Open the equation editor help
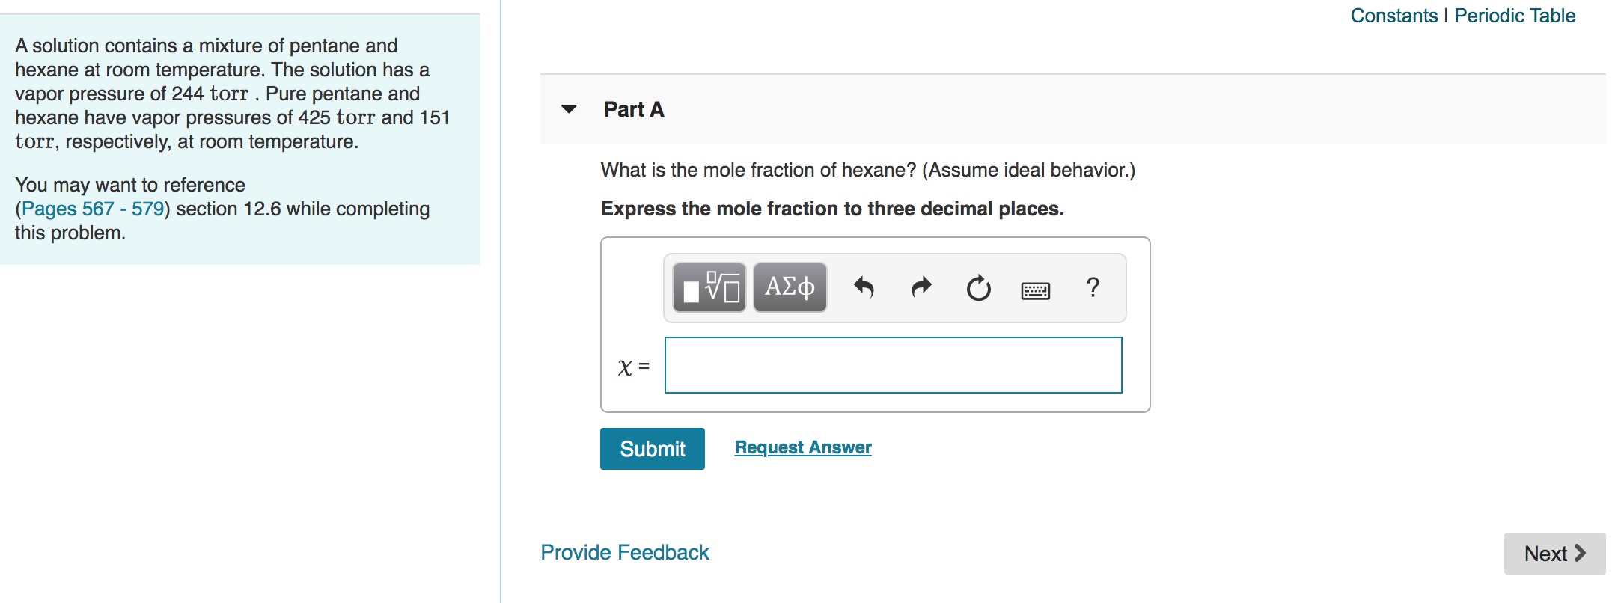Image resolution: width=1621 pixels, height=603 pixels. point(1093,288)
